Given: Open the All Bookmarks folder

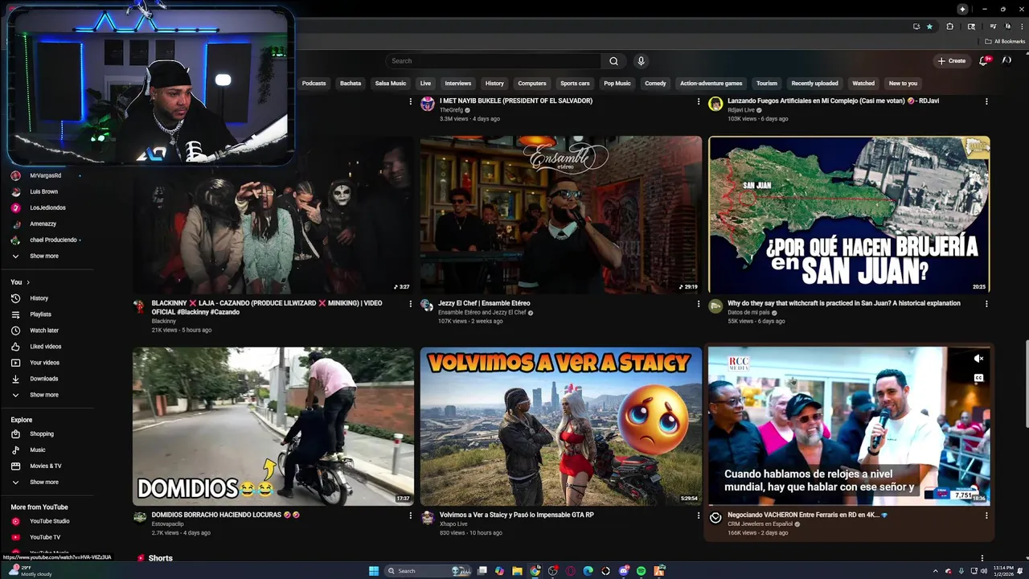Looking at the screenshot, I should 1004,42.
